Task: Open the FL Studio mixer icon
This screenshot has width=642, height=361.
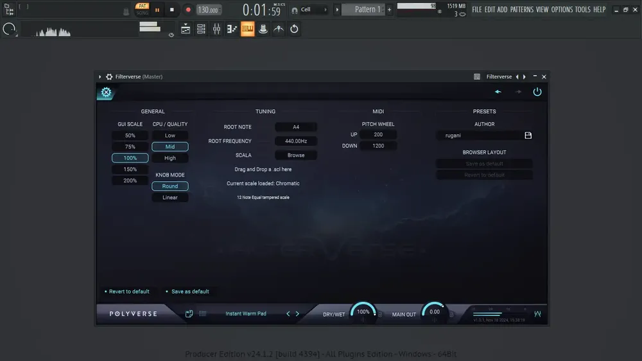Action: coord(216,29)
